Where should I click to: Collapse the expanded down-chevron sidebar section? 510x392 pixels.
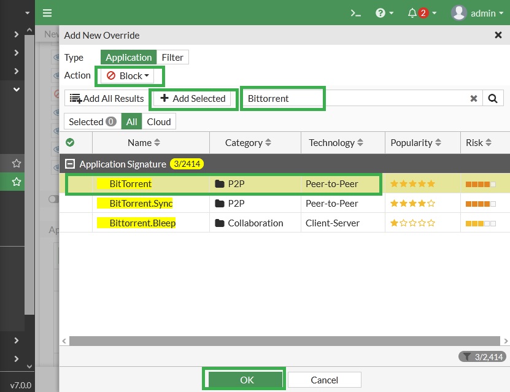(16, 90)
